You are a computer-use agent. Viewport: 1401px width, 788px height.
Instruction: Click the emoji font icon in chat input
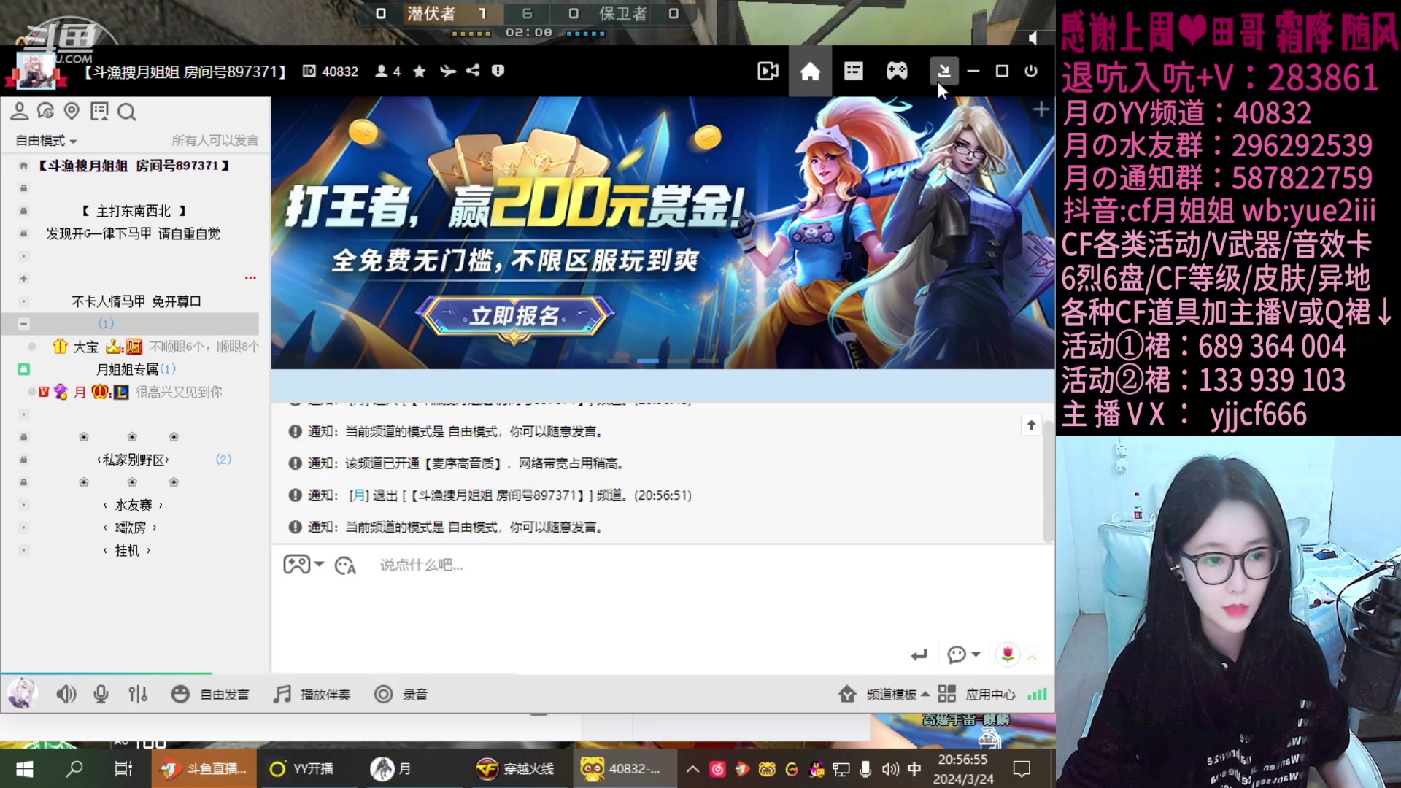pyautogui.click(x=345, y=565)
